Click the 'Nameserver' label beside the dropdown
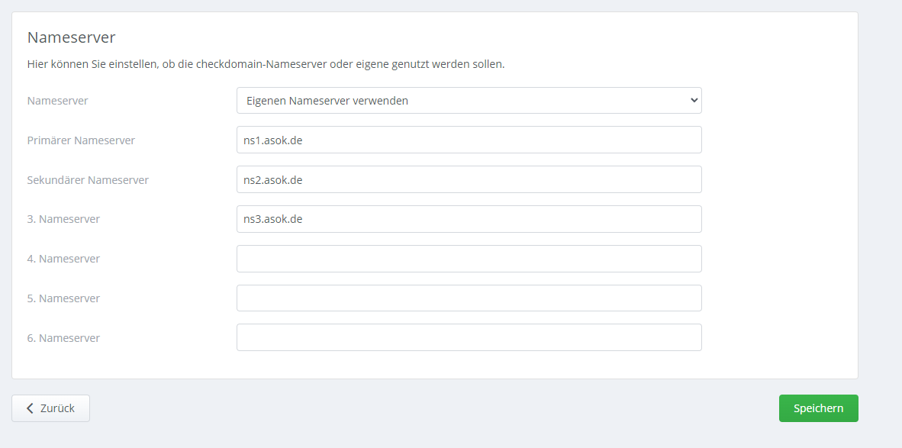 57,101
